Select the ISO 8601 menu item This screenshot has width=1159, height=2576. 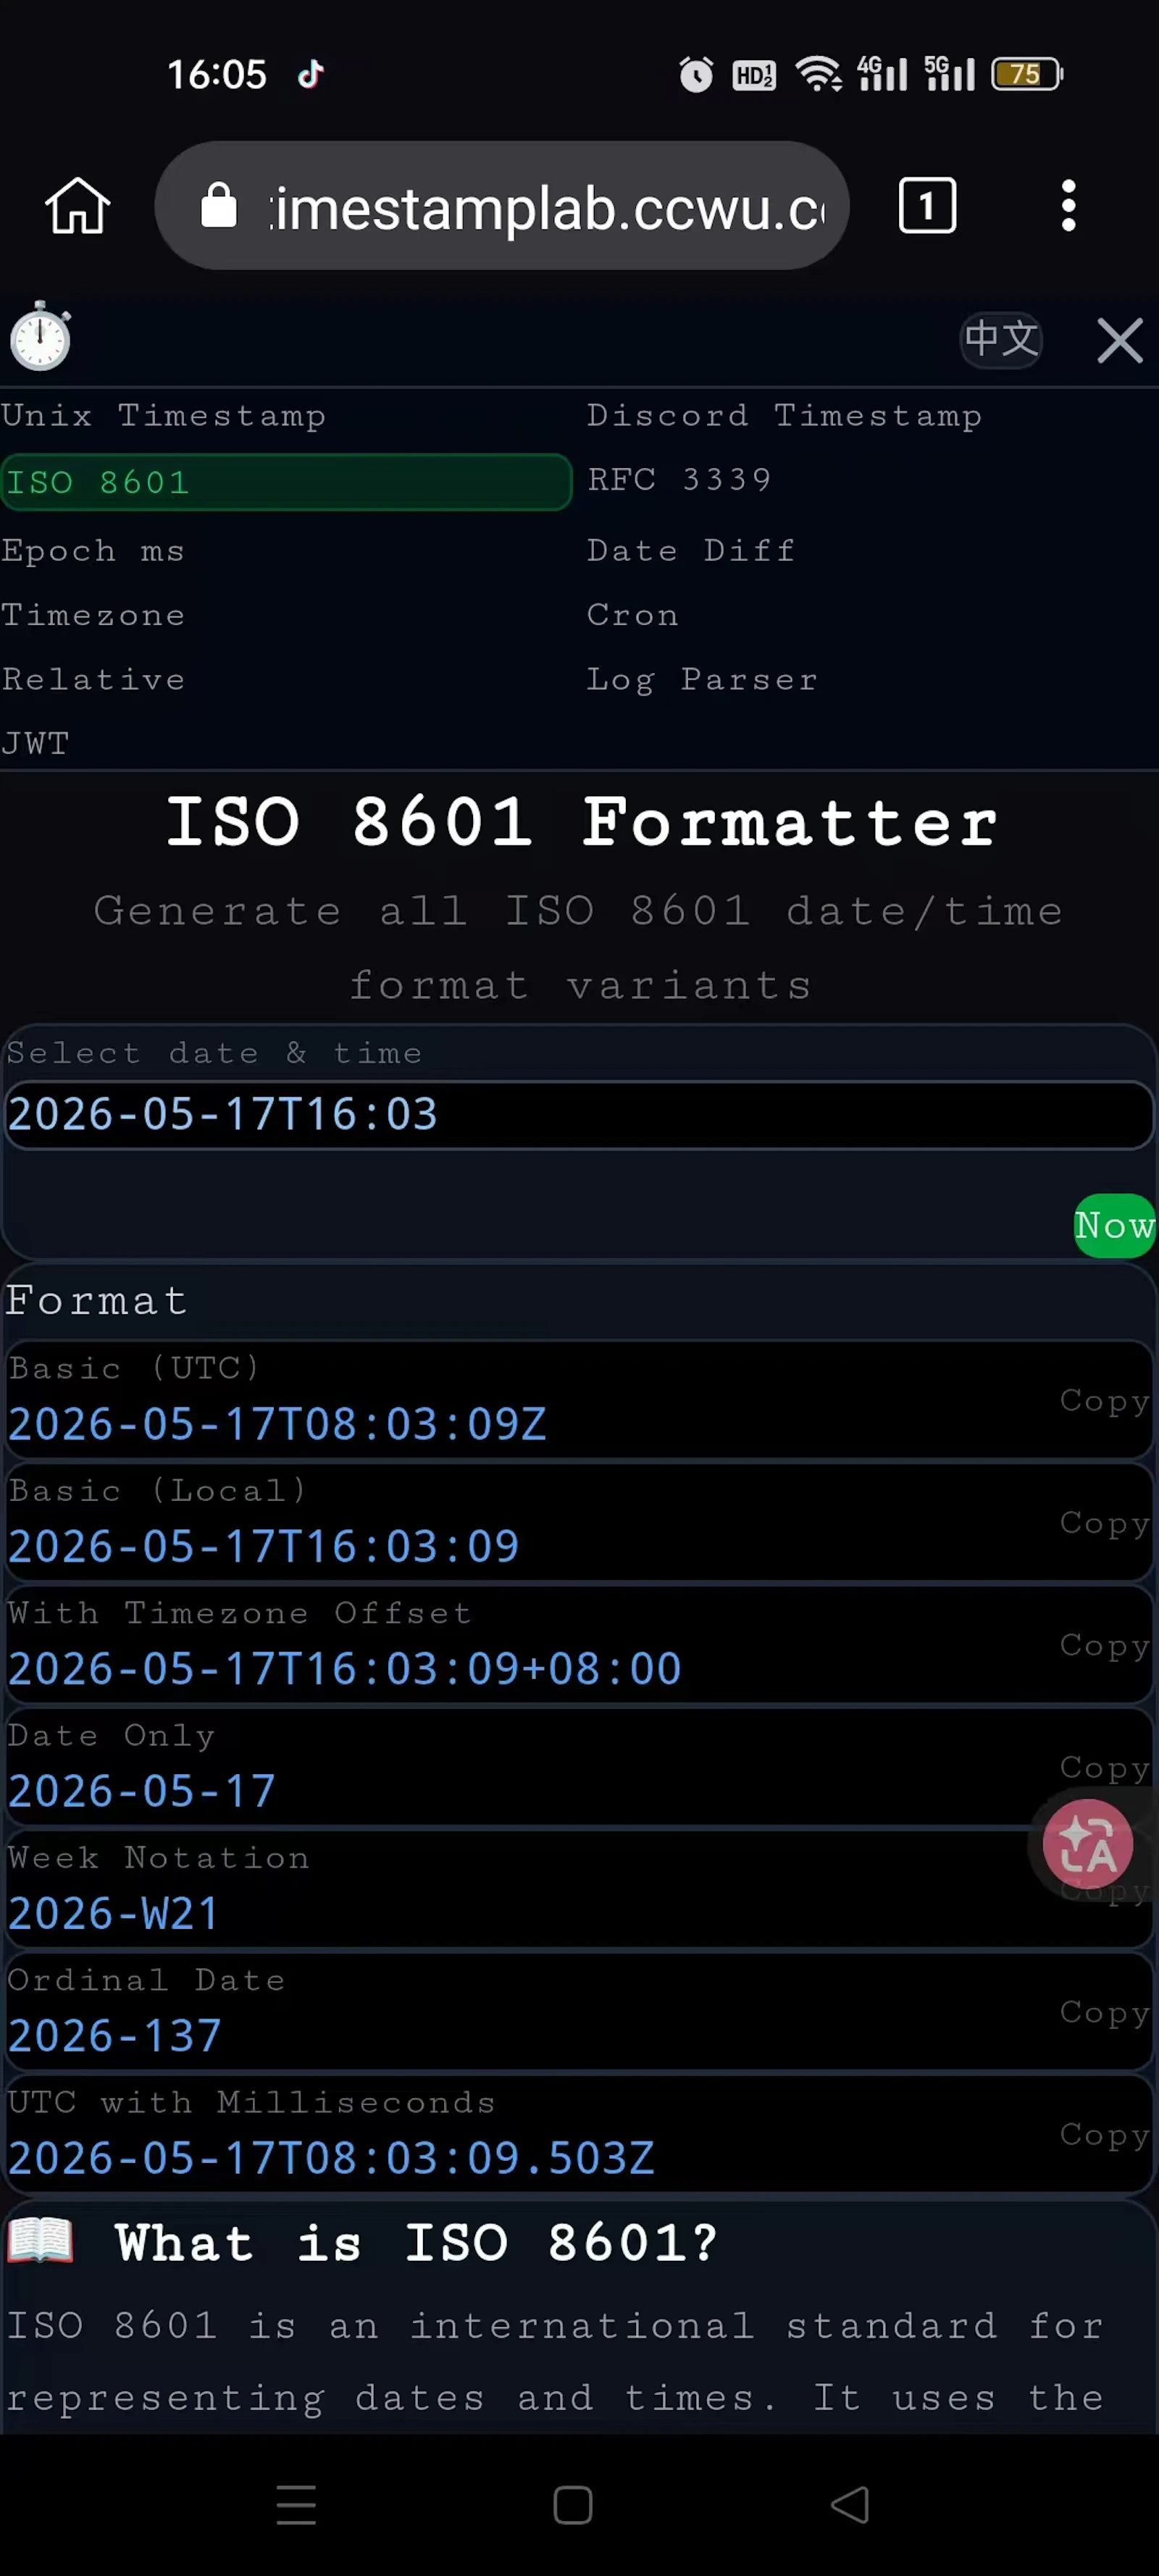[286, 482]
